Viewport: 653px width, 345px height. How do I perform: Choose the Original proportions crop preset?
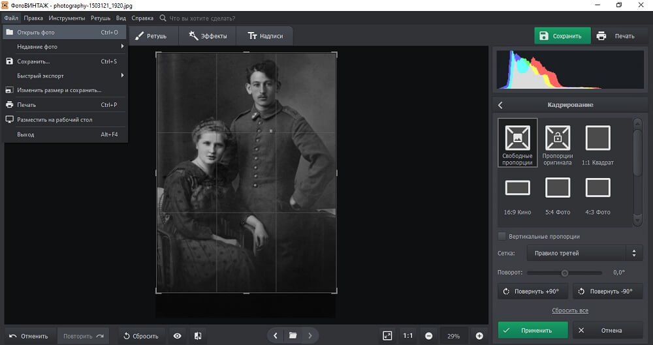pos(558,142)
